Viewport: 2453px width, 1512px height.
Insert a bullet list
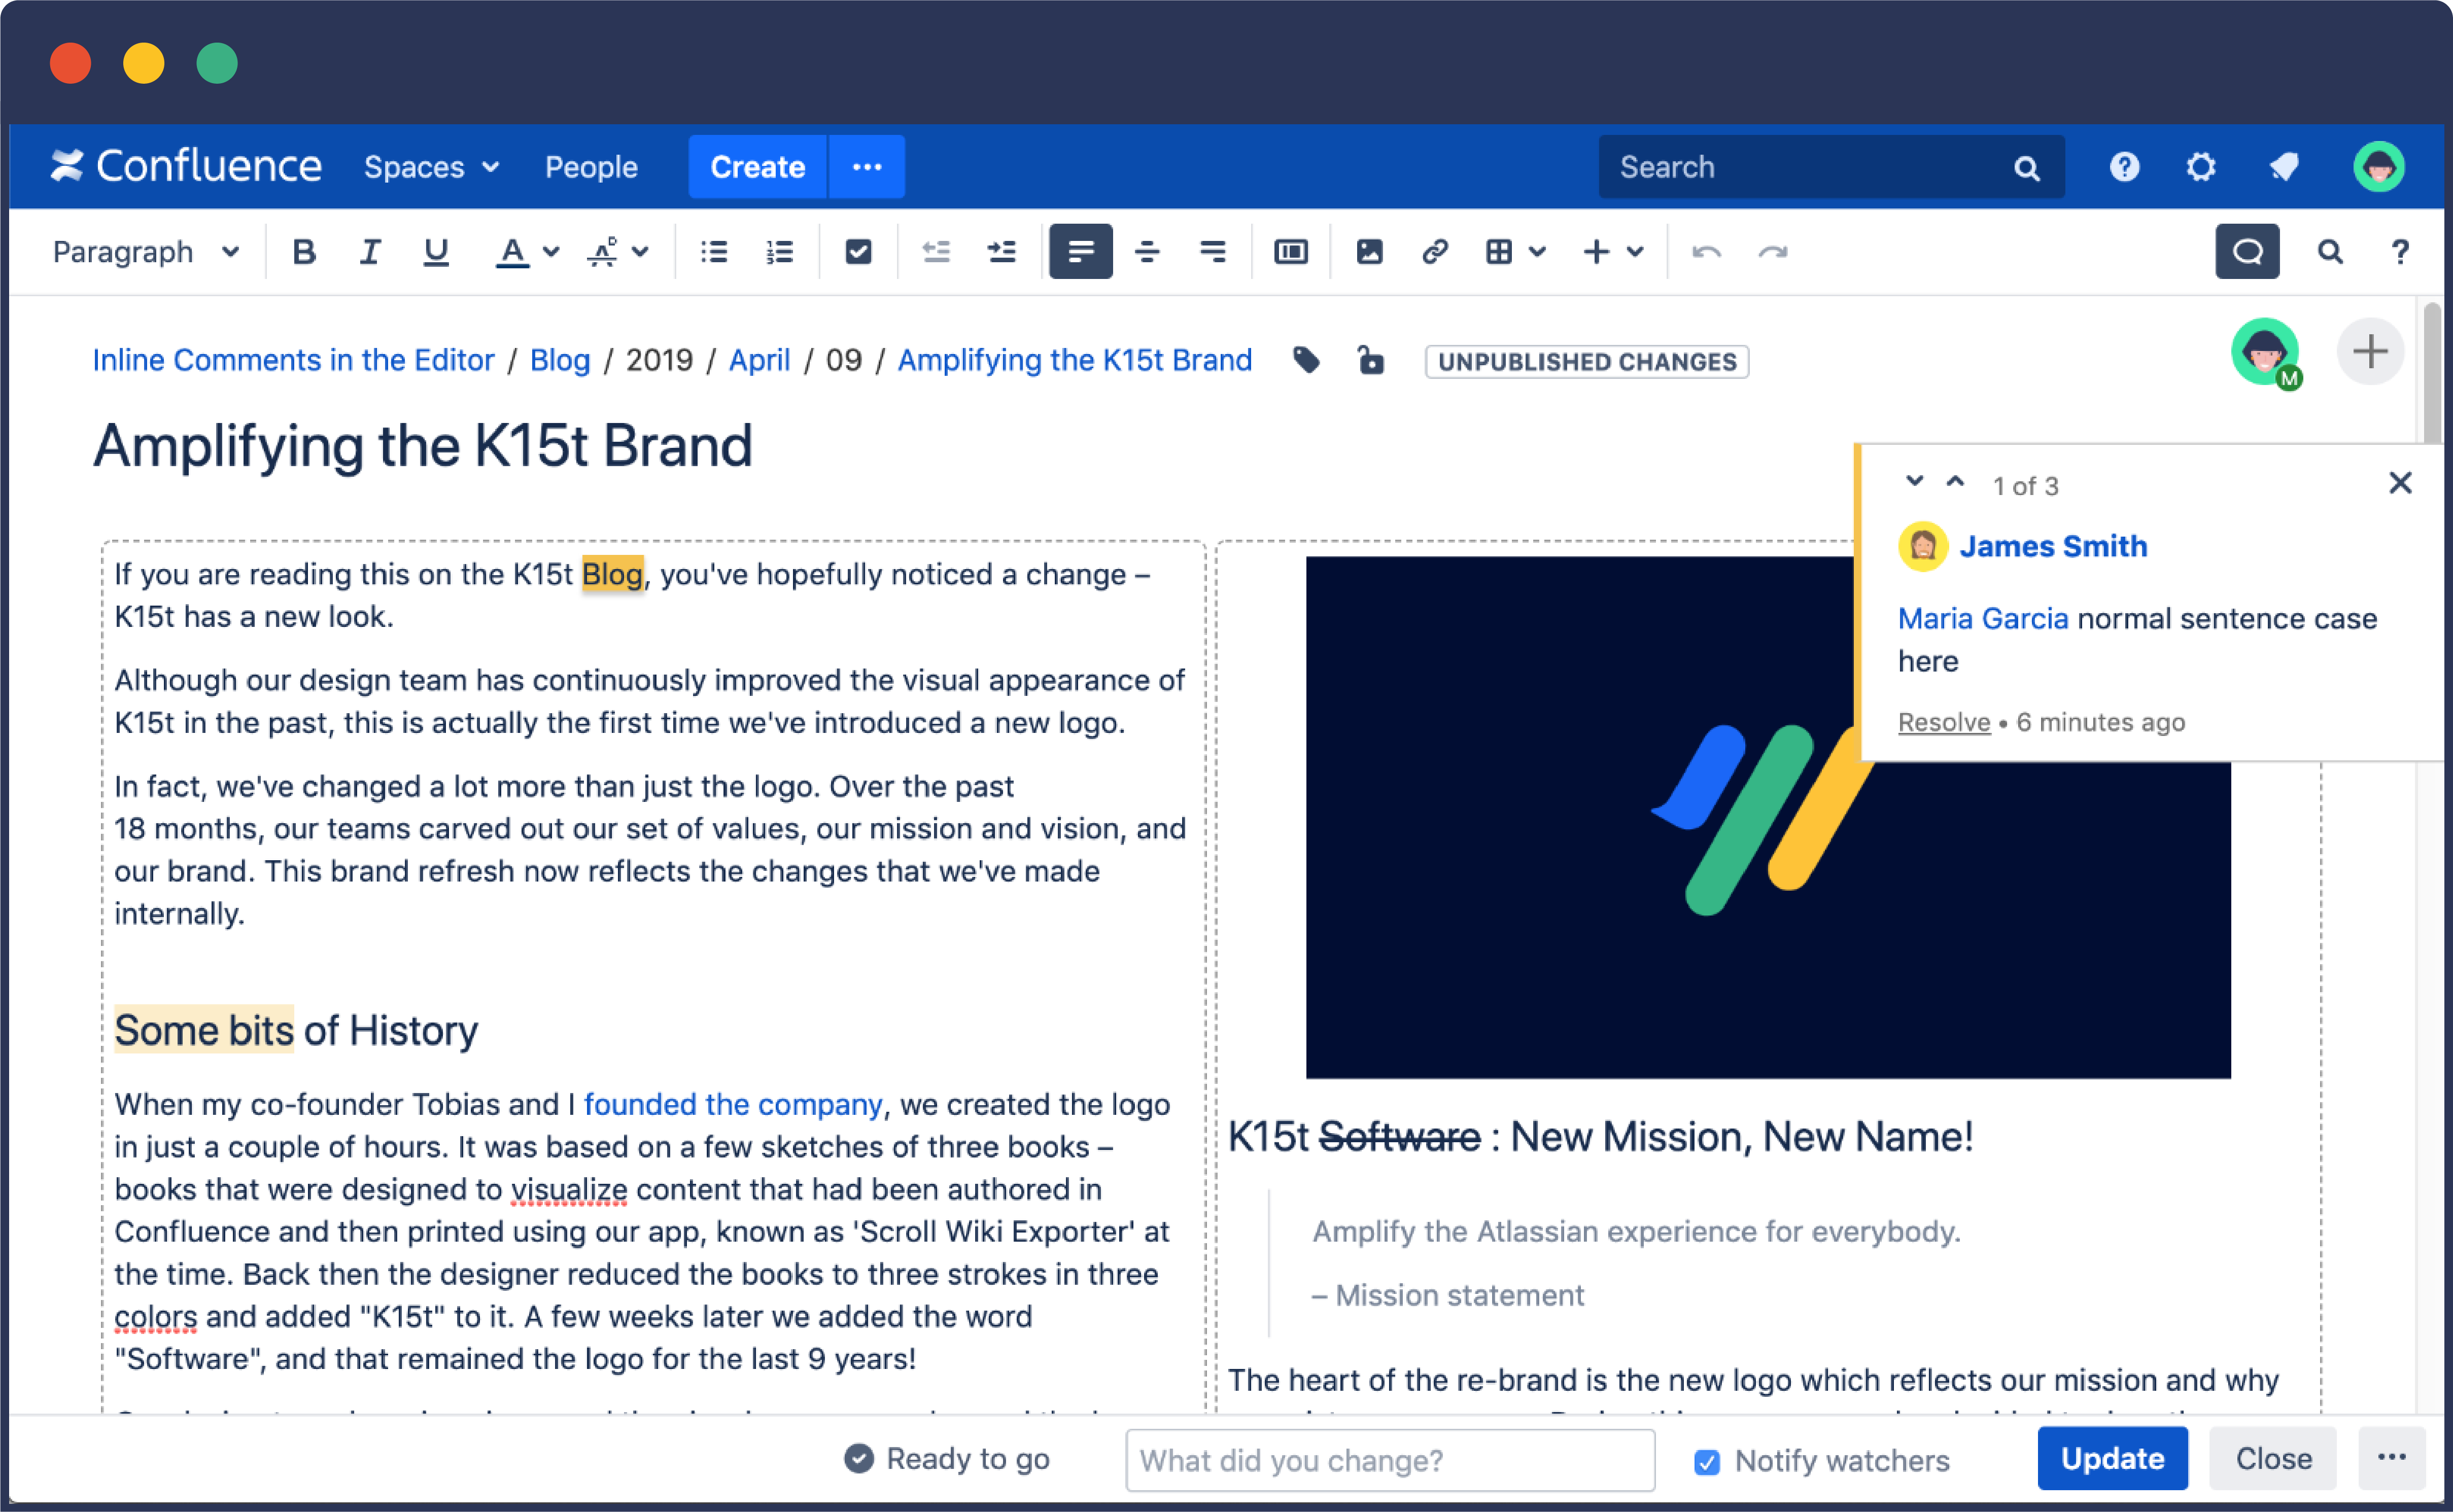click(714, 252)
